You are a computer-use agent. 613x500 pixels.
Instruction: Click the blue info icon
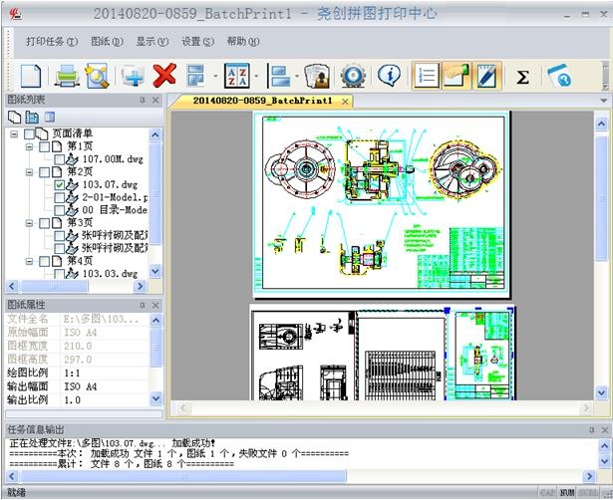(389, 76)
